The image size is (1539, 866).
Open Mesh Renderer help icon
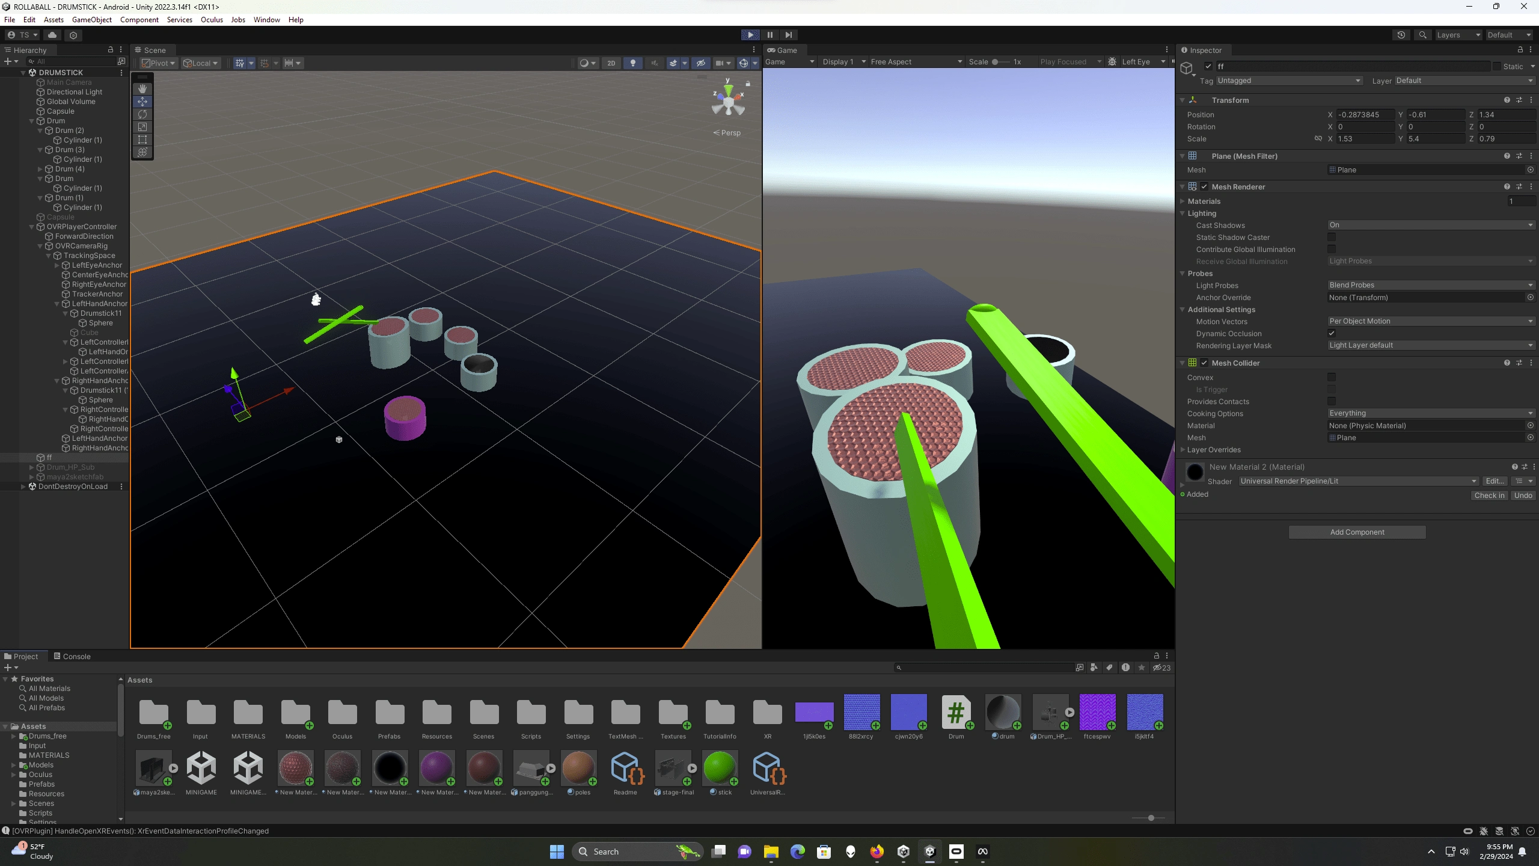(1507, 187)
